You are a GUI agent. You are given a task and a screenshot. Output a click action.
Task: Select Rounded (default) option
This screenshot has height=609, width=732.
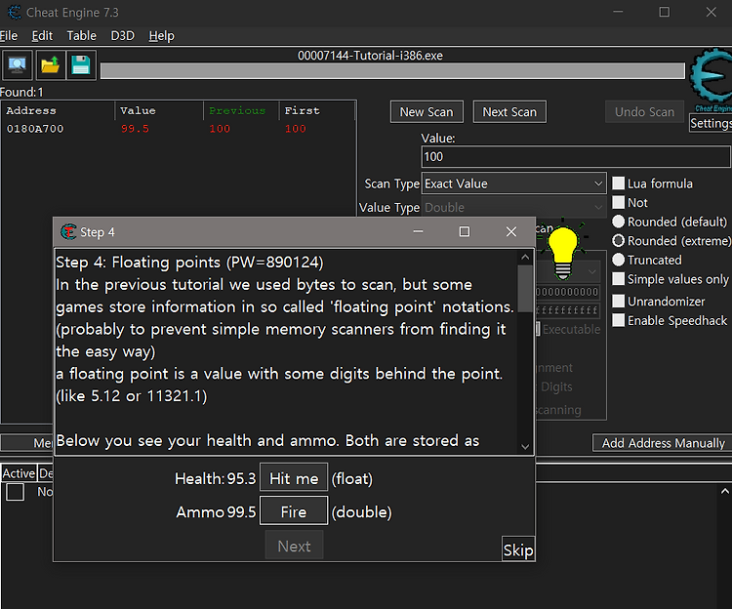tap(618, 222)
